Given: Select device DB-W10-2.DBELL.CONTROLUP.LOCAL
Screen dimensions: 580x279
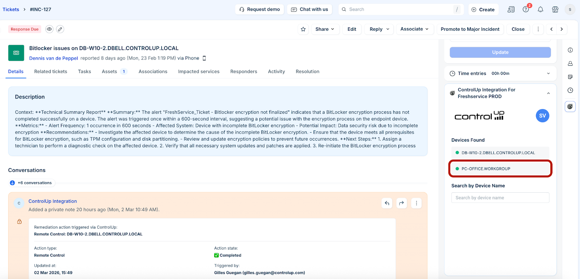Looking at the screenshot, I should [500, 153].
